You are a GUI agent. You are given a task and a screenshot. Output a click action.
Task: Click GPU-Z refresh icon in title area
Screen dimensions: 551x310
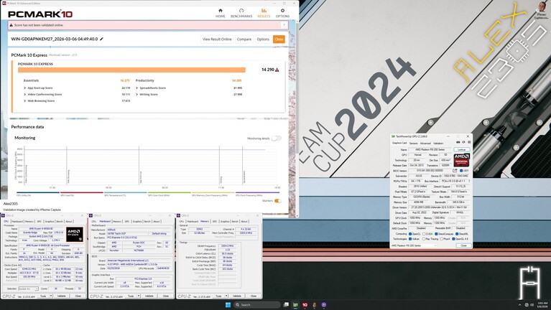(463, 142)
